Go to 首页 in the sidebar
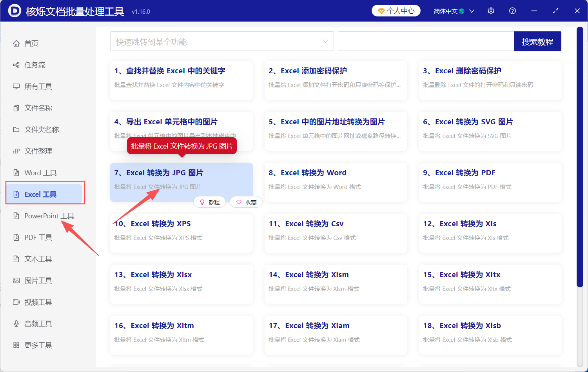Screen dimensions: 588x372 [x=31, y=44]
